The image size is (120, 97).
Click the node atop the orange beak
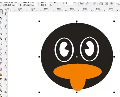[77, 64]
